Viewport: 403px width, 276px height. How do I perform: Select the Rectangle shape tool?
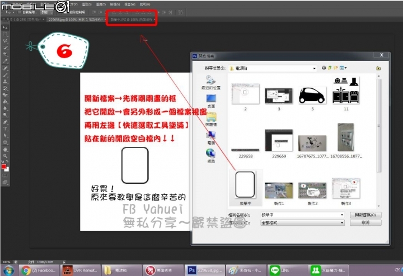5,142
